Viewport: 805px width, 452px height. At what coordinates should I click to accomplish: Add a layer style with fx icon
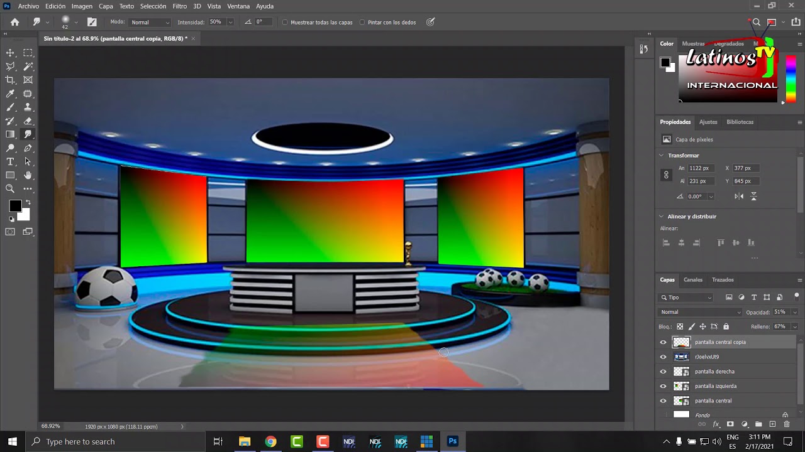click(716, 424)
